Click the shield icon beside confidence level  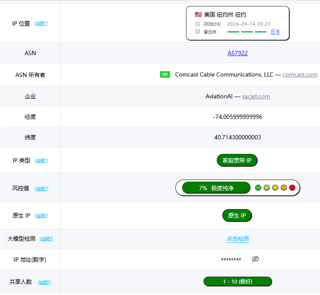point(198,32)
